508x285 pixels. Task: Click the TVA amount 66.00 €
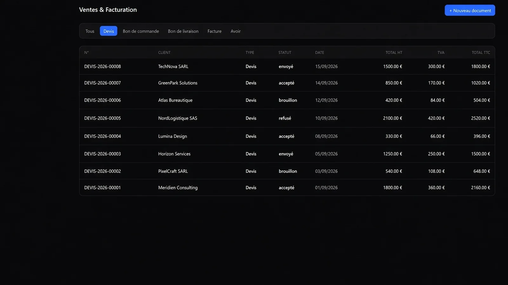(438, 136)
